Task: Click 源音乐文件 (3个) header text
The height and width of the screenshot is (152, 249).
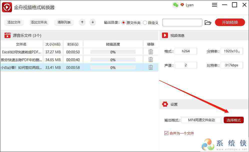Action: pyautogui.click(x=27, y=36)
